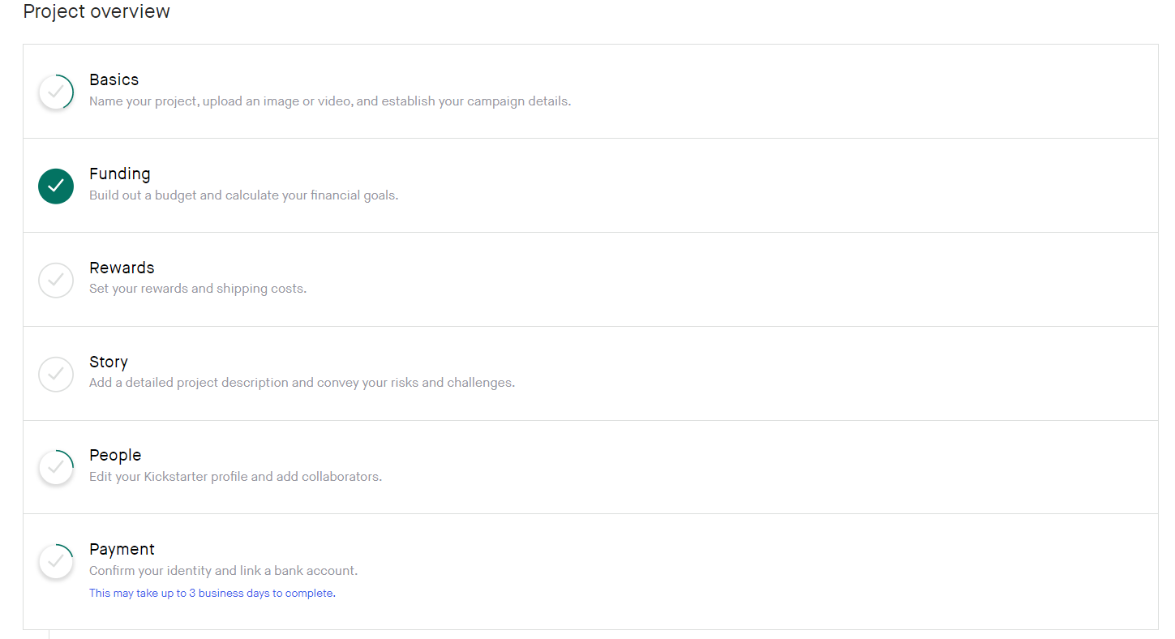1175x639 pixels.
Task: Click 'Build out a budget' description text
Action: (x=243, y=195)
